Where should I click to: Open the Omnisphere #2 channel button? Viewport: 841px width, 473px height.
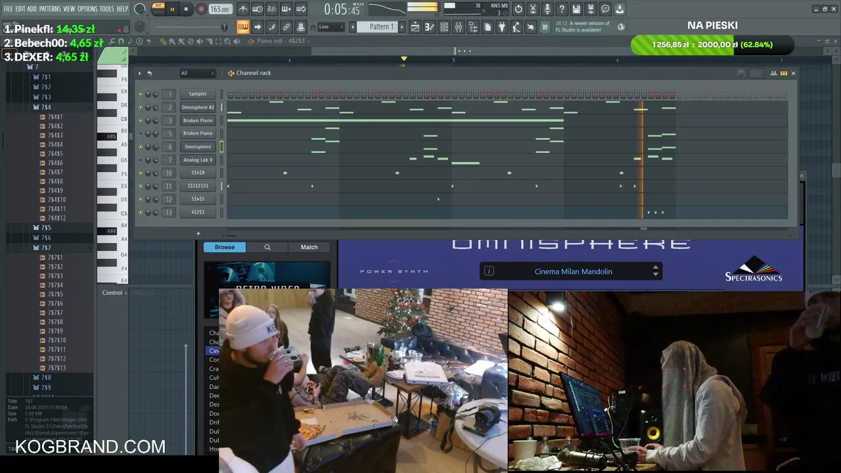coord(198,107)
